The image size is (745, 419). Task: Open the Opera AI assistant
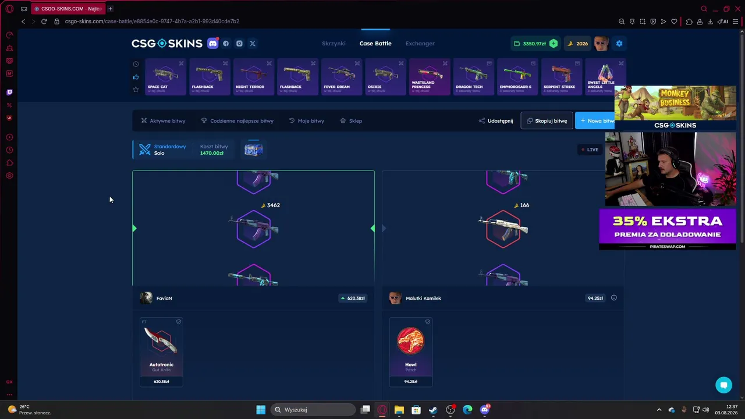pyautogui.click(x=723, y=22)
